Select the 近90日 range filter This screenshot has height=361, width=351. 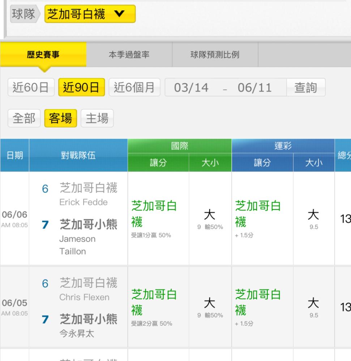coord(81,87)
